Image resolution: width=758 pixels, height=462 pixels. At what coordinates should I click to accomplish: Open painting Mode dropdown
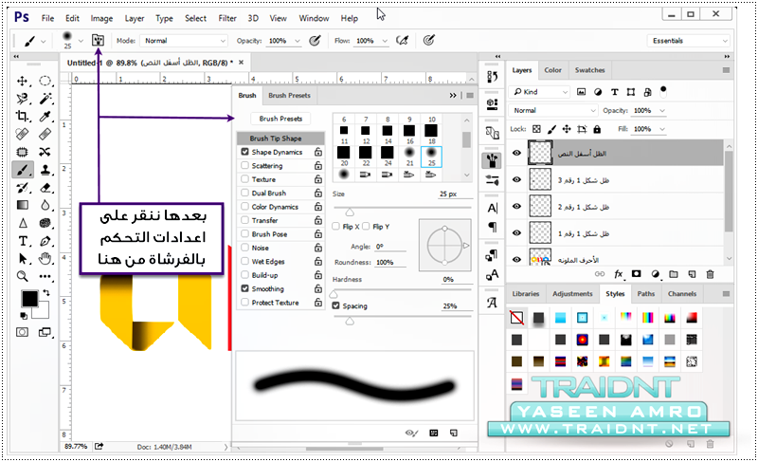pos(184,41)
